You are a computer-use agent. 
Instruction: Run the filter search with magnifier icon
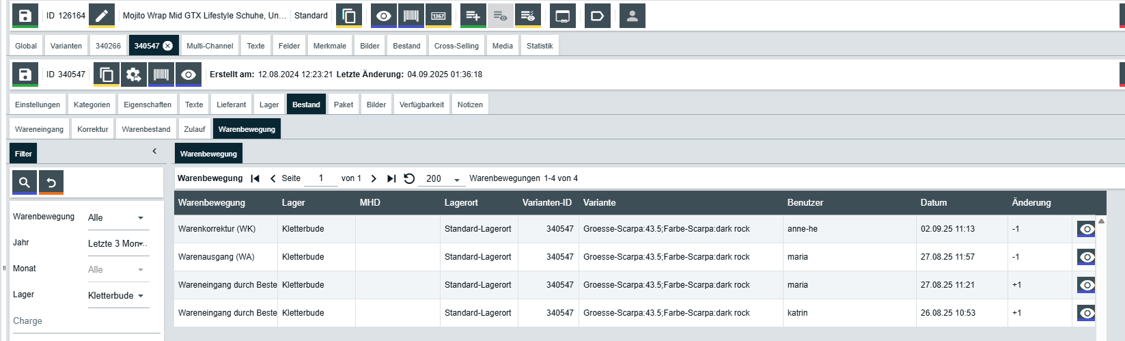(25, 182)
